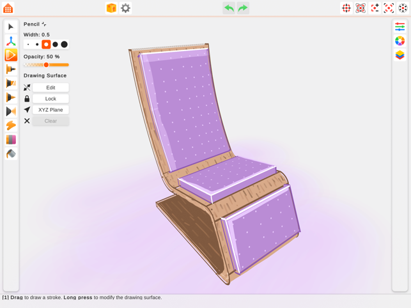Click the Lock drawing surface button
This screenshot has height=308, width=411.
[x=50, y=98]
